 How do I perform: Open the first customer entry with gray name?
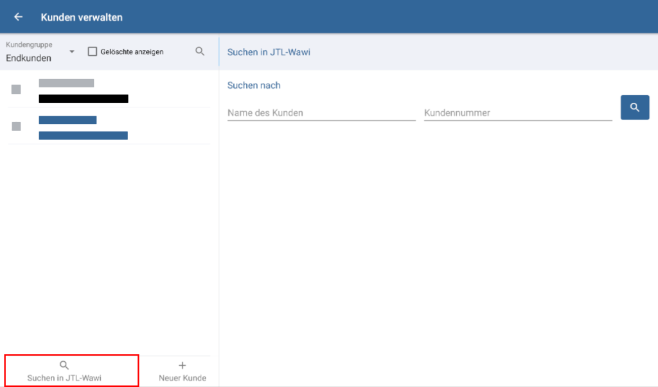coord(84,91)
